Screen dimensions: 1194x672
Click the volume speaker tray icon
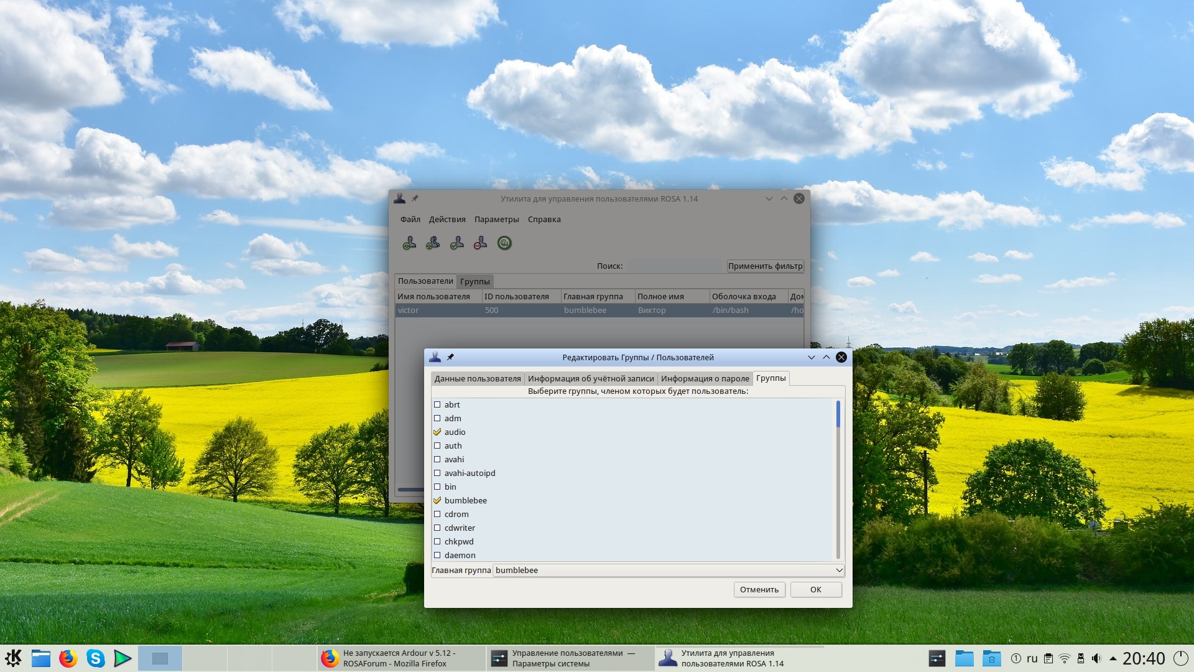click(1096, 658)
